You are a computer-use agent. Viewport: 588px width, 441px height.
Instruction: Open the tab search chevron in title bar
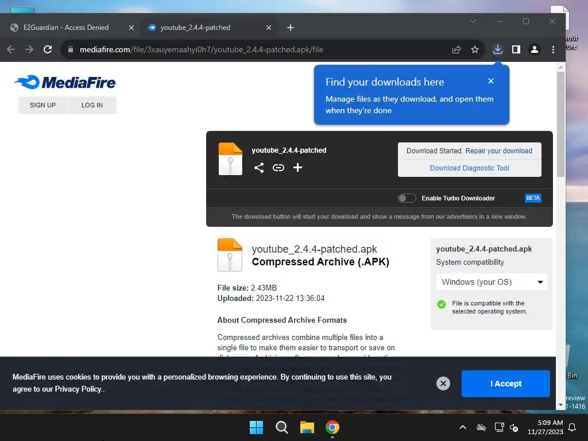click(473, 21)
